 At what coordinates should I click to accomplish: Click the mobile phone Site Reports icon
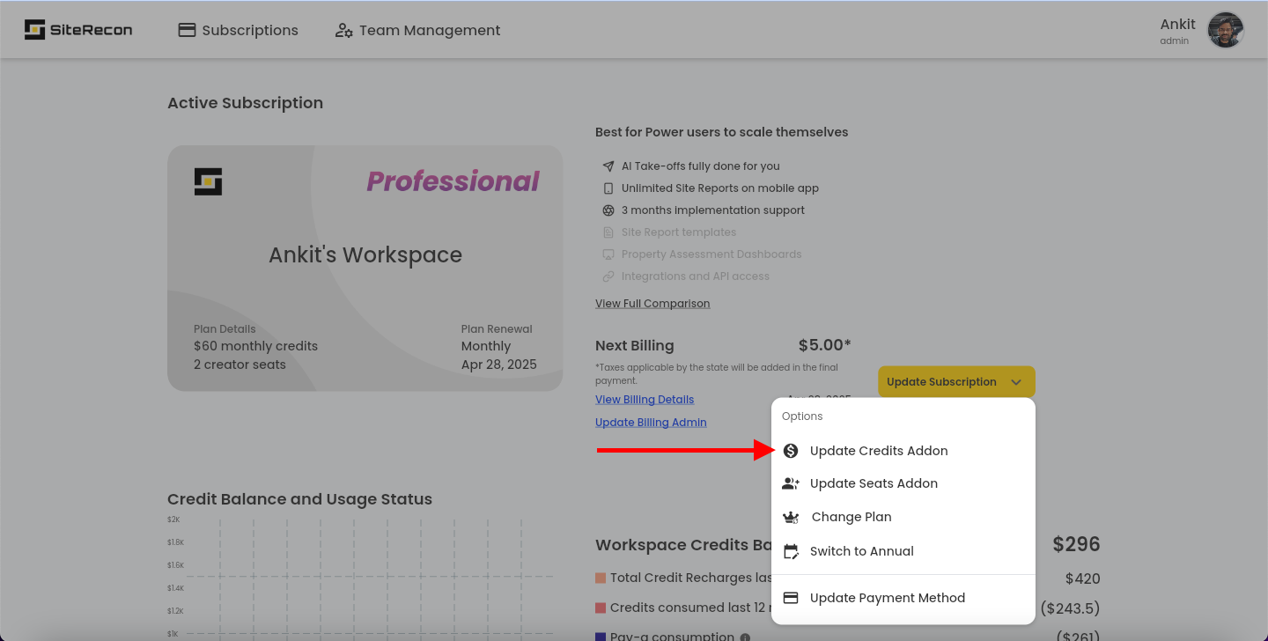point(608,188)
